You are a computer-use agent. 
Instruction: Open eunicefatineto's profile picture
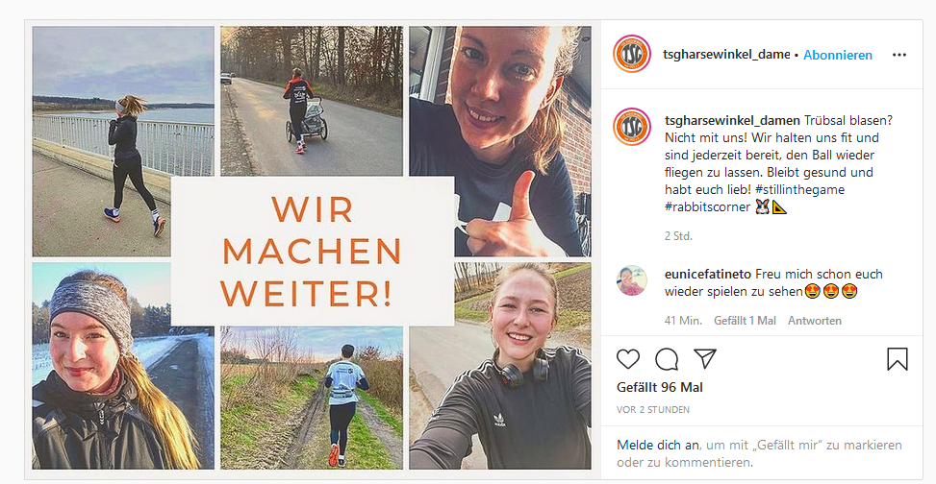[632, 280]
